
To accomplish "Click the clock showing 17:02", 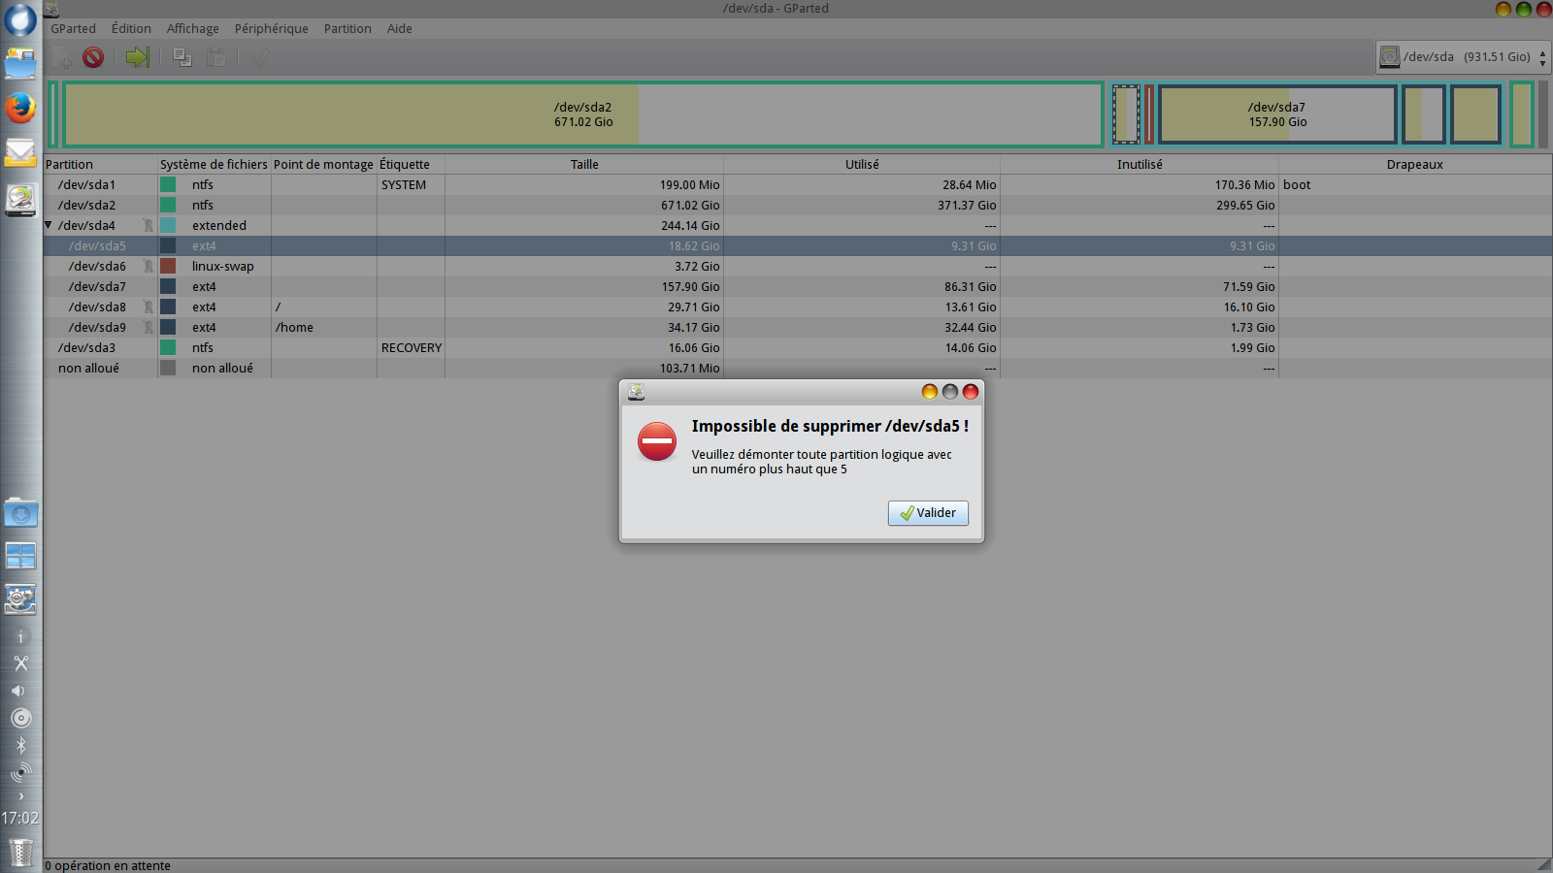I will [20, 819].
